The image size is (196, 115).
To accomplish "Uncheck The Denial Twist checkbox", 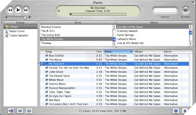I will coord(47,76).
